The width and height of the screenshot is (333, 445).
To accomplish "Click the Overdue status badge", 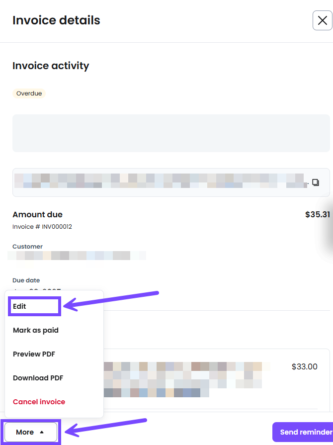I will tap(29, 93).
